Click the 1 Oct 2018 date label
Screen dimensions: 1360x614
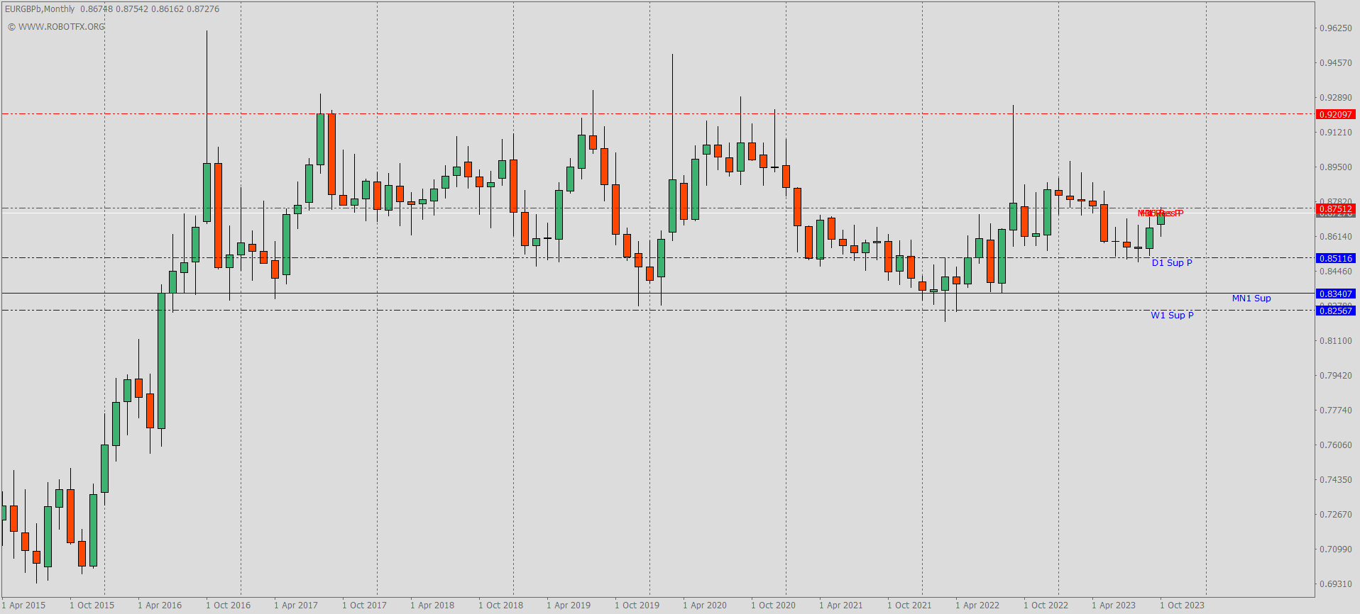tap(500, 605)
